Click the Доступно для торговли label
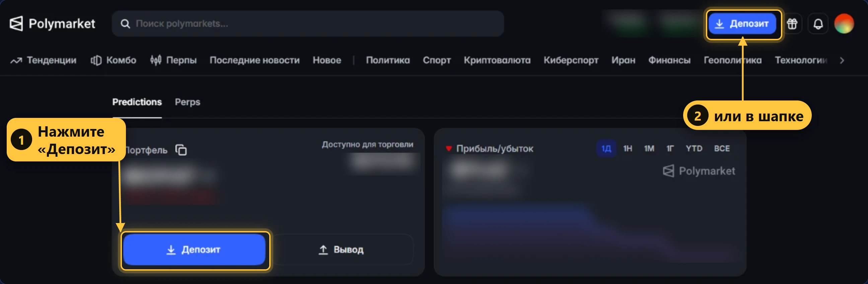The image size is (868, 284). 367,145
